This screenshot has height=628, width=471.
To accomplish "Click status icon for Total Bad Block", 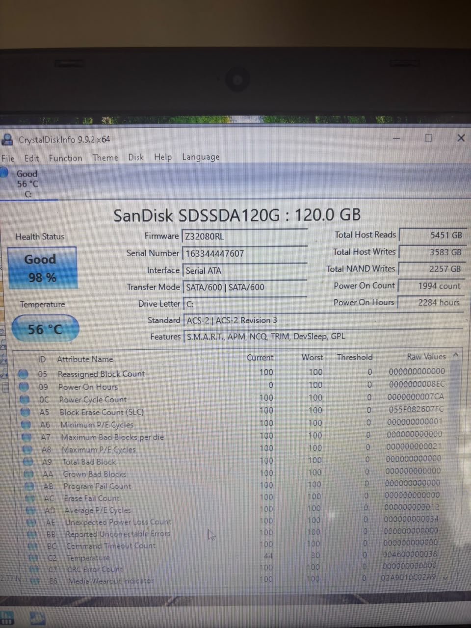I will click(x=28, y=462).
